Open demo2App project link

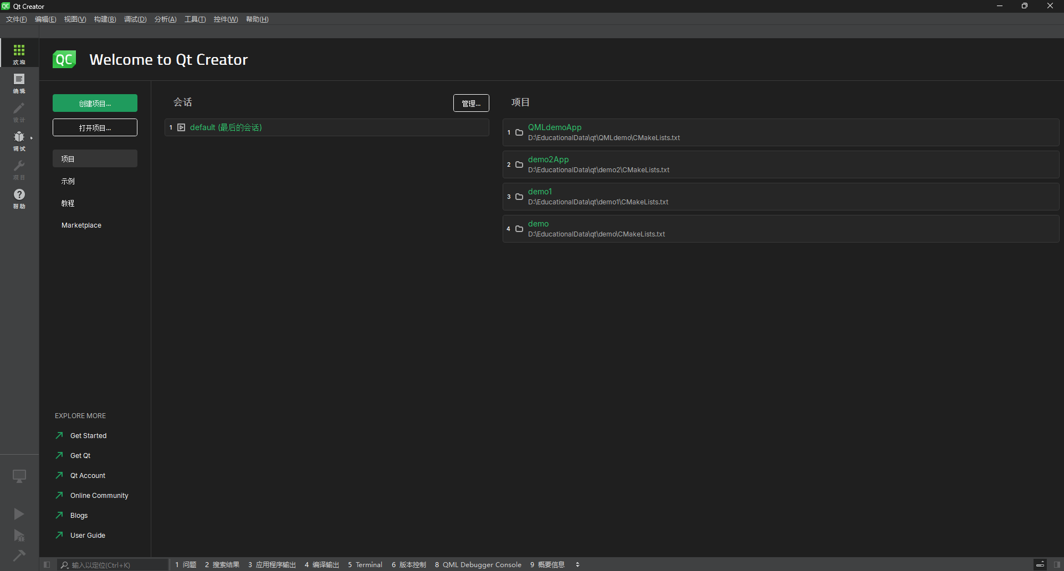pos(548,160)
